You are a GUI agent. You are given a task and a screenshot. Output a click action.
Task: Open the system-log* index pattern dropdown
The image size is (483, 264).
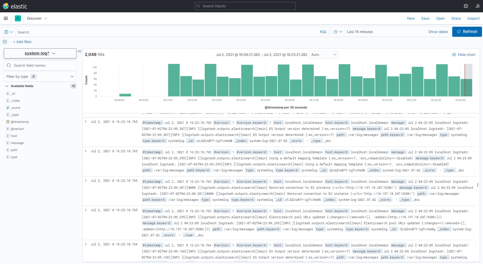40,53
